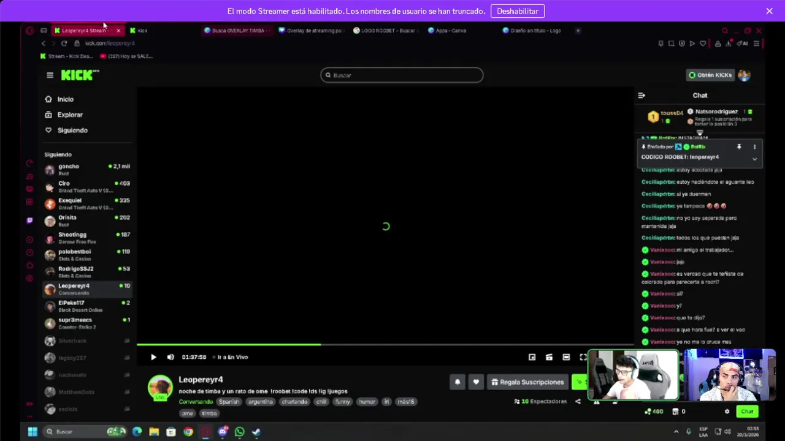Show hidden system tray icons

pyautogui.click(x=676, y=432)
